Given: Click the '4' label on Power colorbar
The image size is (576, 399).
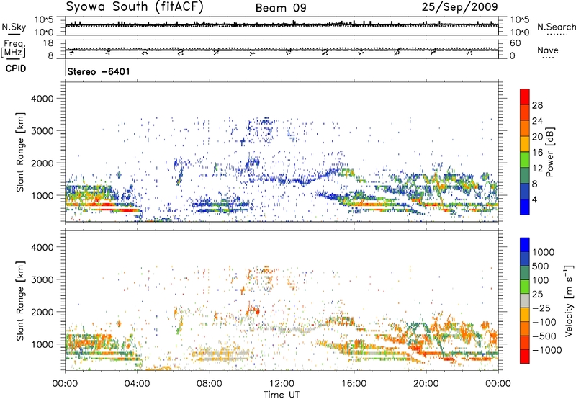Looking at the screenshot, I should click(535, 199).
